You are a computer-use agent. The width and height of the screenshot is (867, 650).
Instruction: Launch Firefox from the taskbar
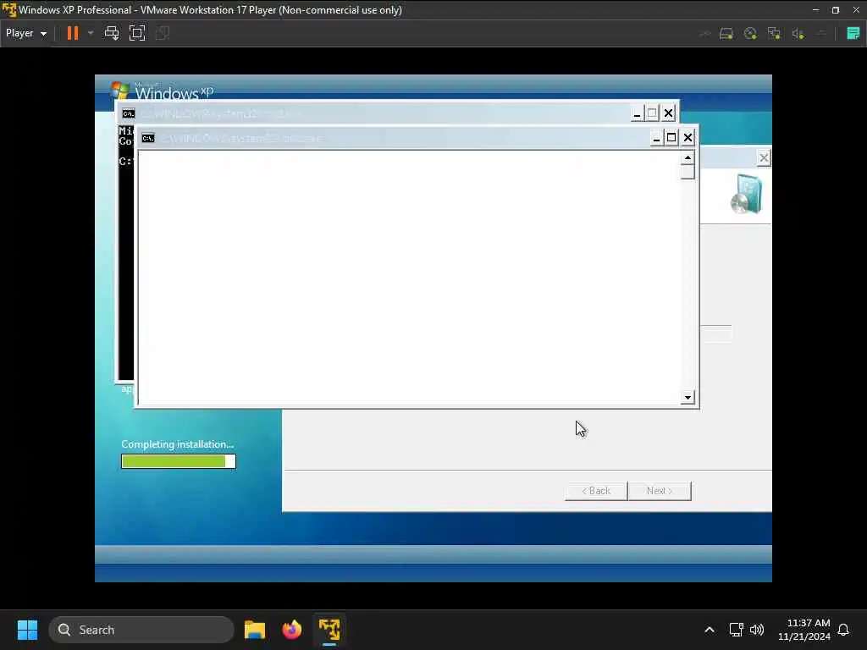[292, 630]
